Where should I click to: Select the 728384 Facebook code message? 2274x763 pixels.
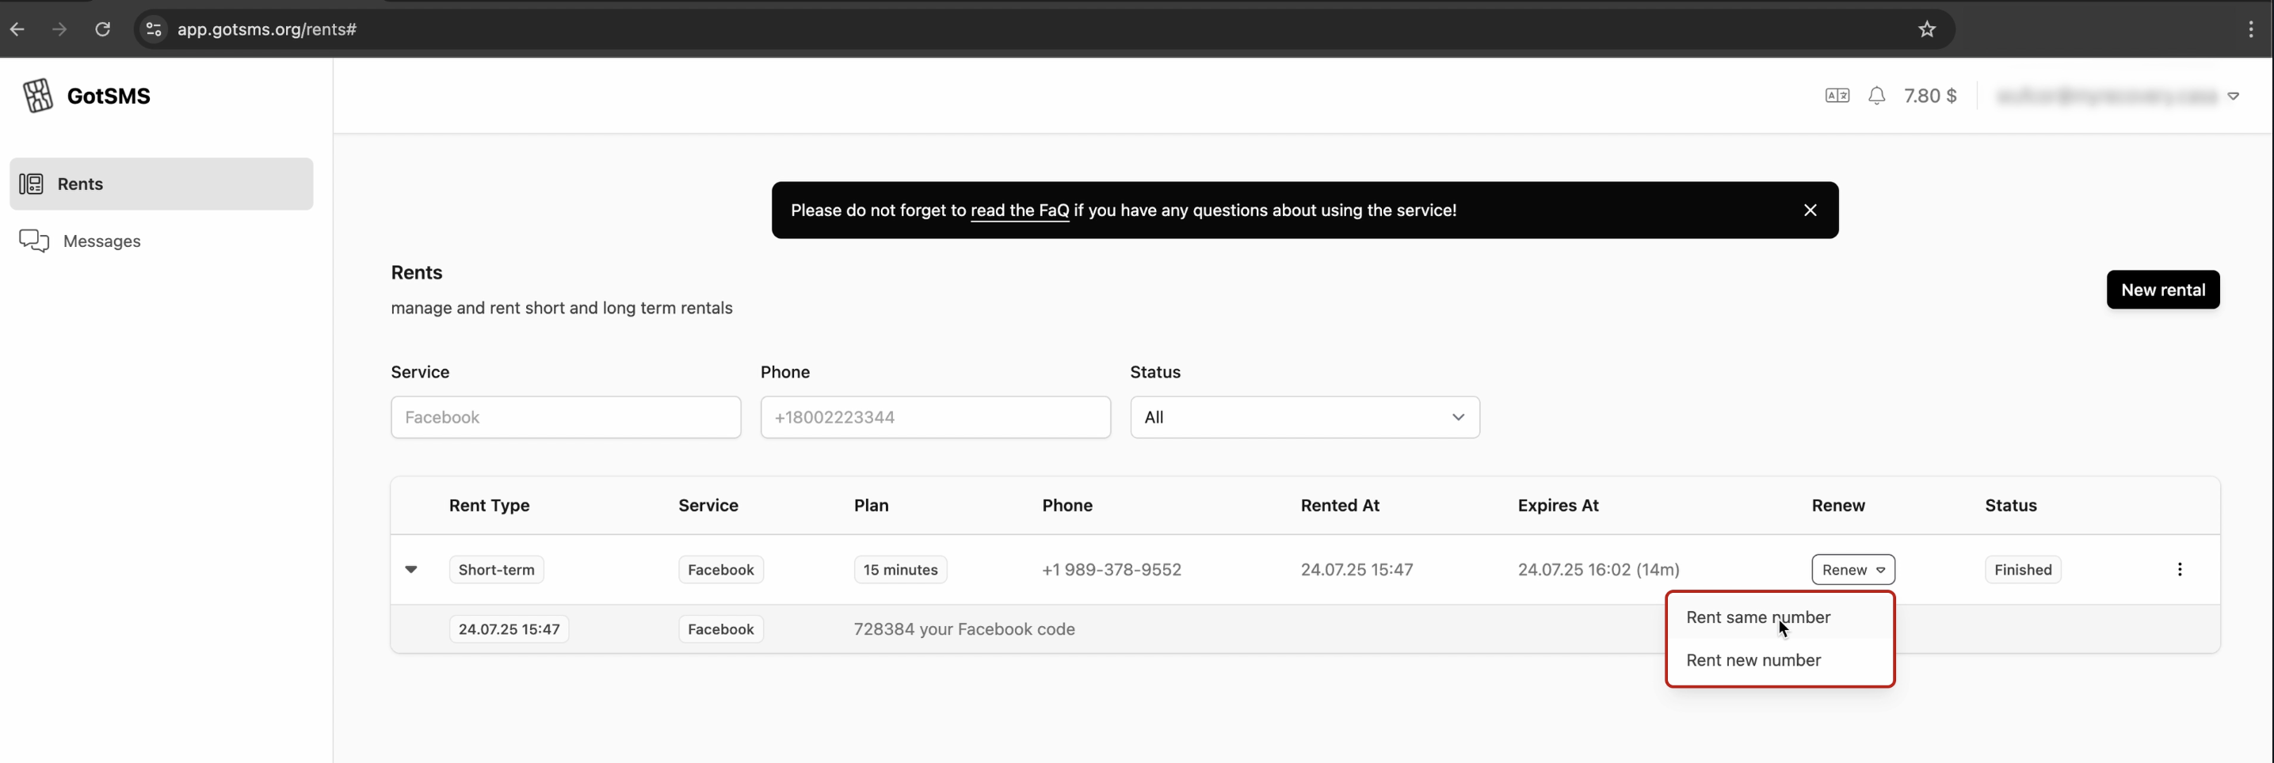click(x=964, y=629)
